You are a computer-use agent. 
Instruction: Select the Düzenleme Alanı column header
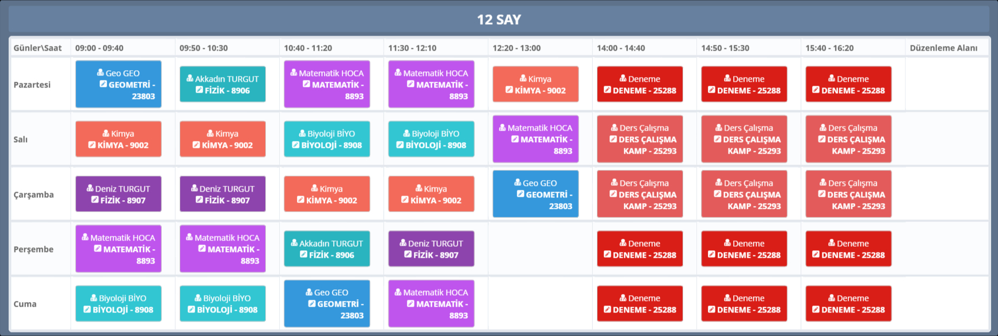(943, 48)
